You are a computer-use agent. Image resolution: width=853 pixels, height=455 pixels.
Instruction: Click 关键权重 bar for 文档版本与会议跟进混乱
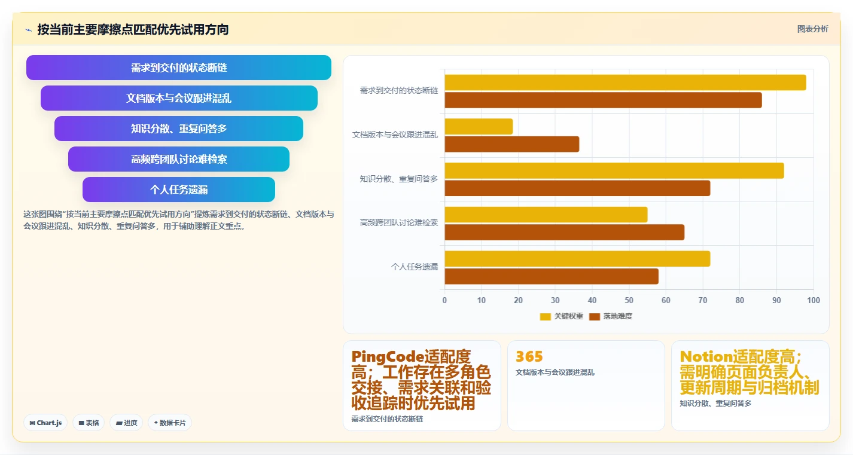tap(479, 126)
